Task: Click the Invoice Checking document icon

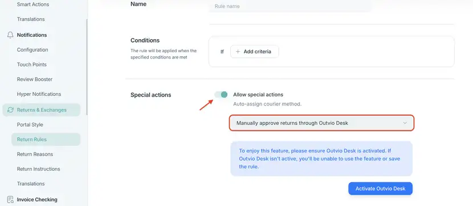Action: click(10, 200)
